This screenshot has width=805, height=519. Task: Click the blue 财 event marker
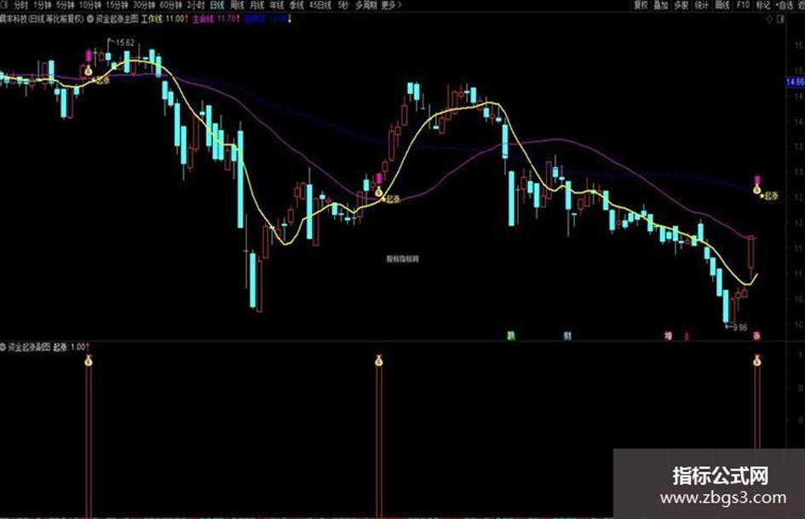click(567, 336)
